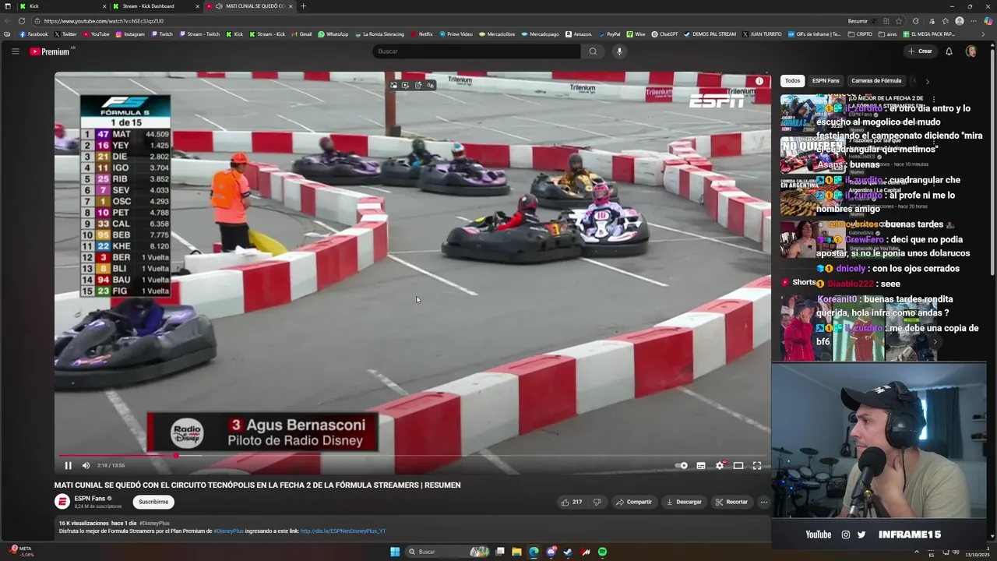Mute the video with the volume icon
This screenshot has width=997, height=561.
pyautogui.click(x=86, y=465)
